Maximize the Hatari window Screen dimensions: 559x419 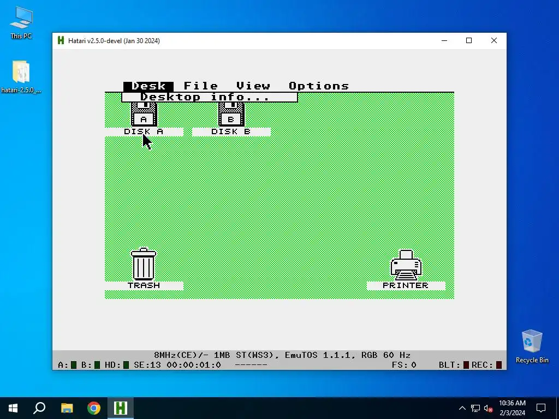[x=469, y=40]
